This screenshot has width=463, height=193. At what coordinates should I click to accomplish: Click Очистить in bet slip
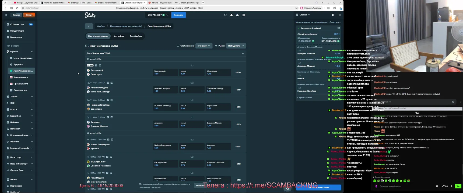point(335,22)
